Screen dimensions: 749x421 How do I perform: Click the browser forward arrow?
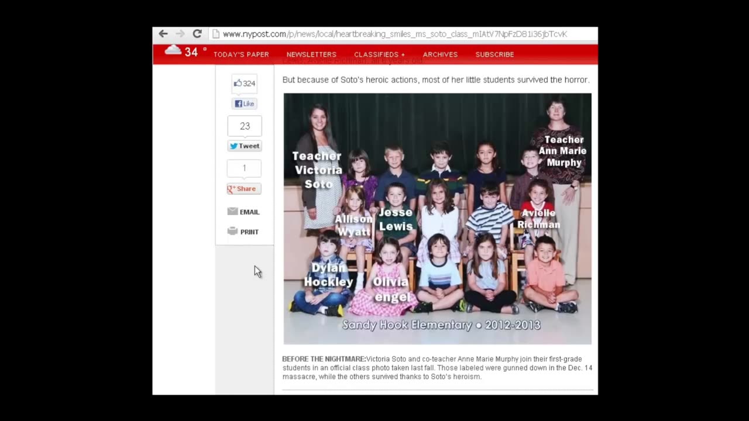180,34
